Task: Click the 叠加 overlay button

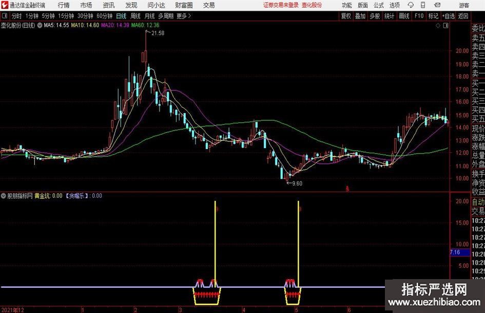Action: click(360, 16)
